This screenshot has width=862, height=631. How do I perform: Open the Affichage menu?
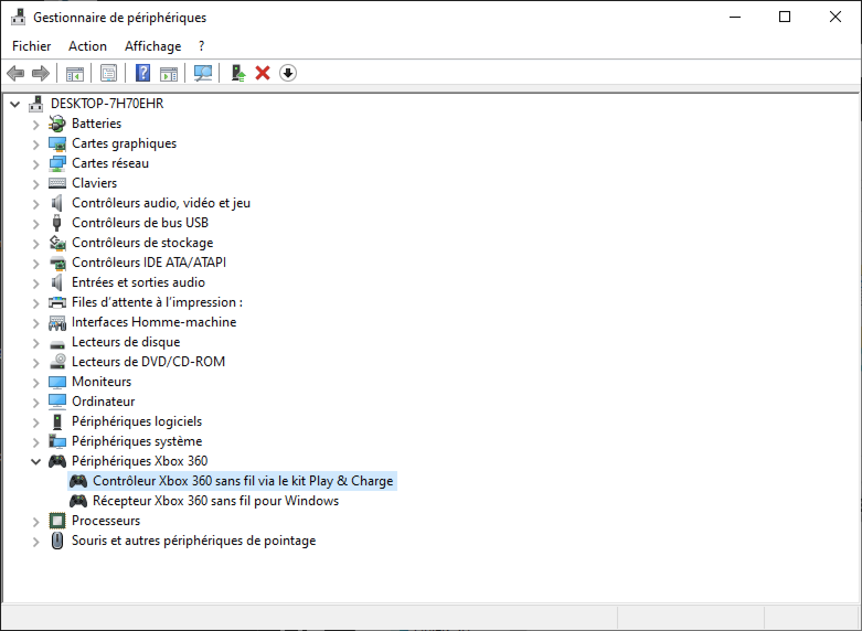[x=153, y=46]
